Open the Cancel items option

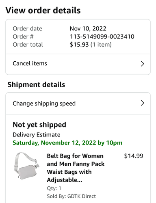click(78, 64)
